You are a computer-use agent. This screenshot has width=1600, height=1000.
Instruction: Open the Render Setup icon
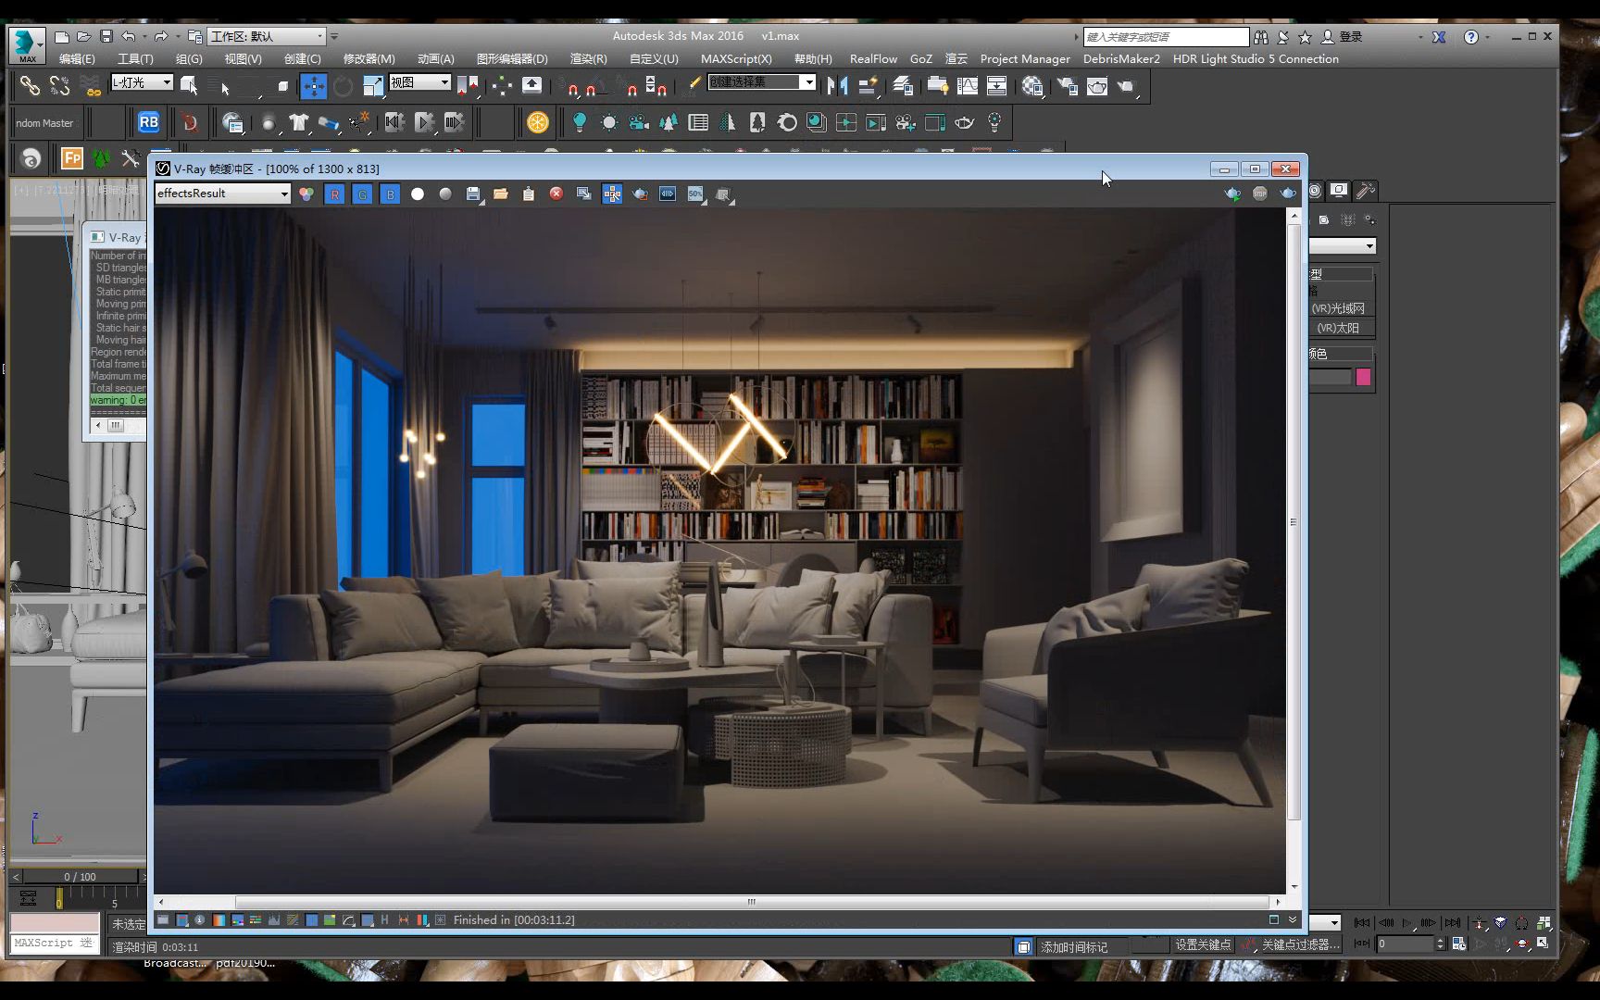coord(1068,87)
